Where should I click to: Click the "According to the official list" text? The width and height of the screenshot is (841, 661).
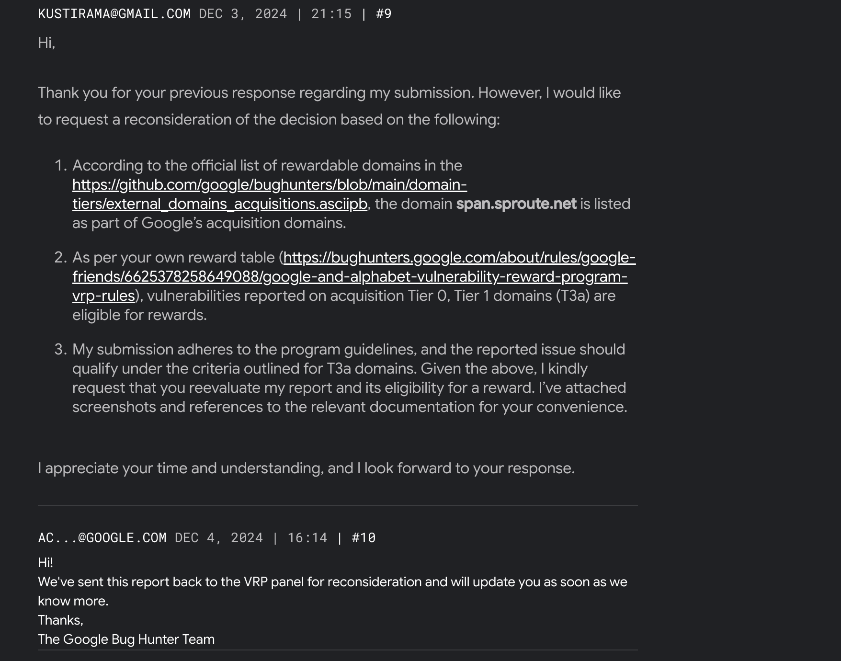click(267, 166)
